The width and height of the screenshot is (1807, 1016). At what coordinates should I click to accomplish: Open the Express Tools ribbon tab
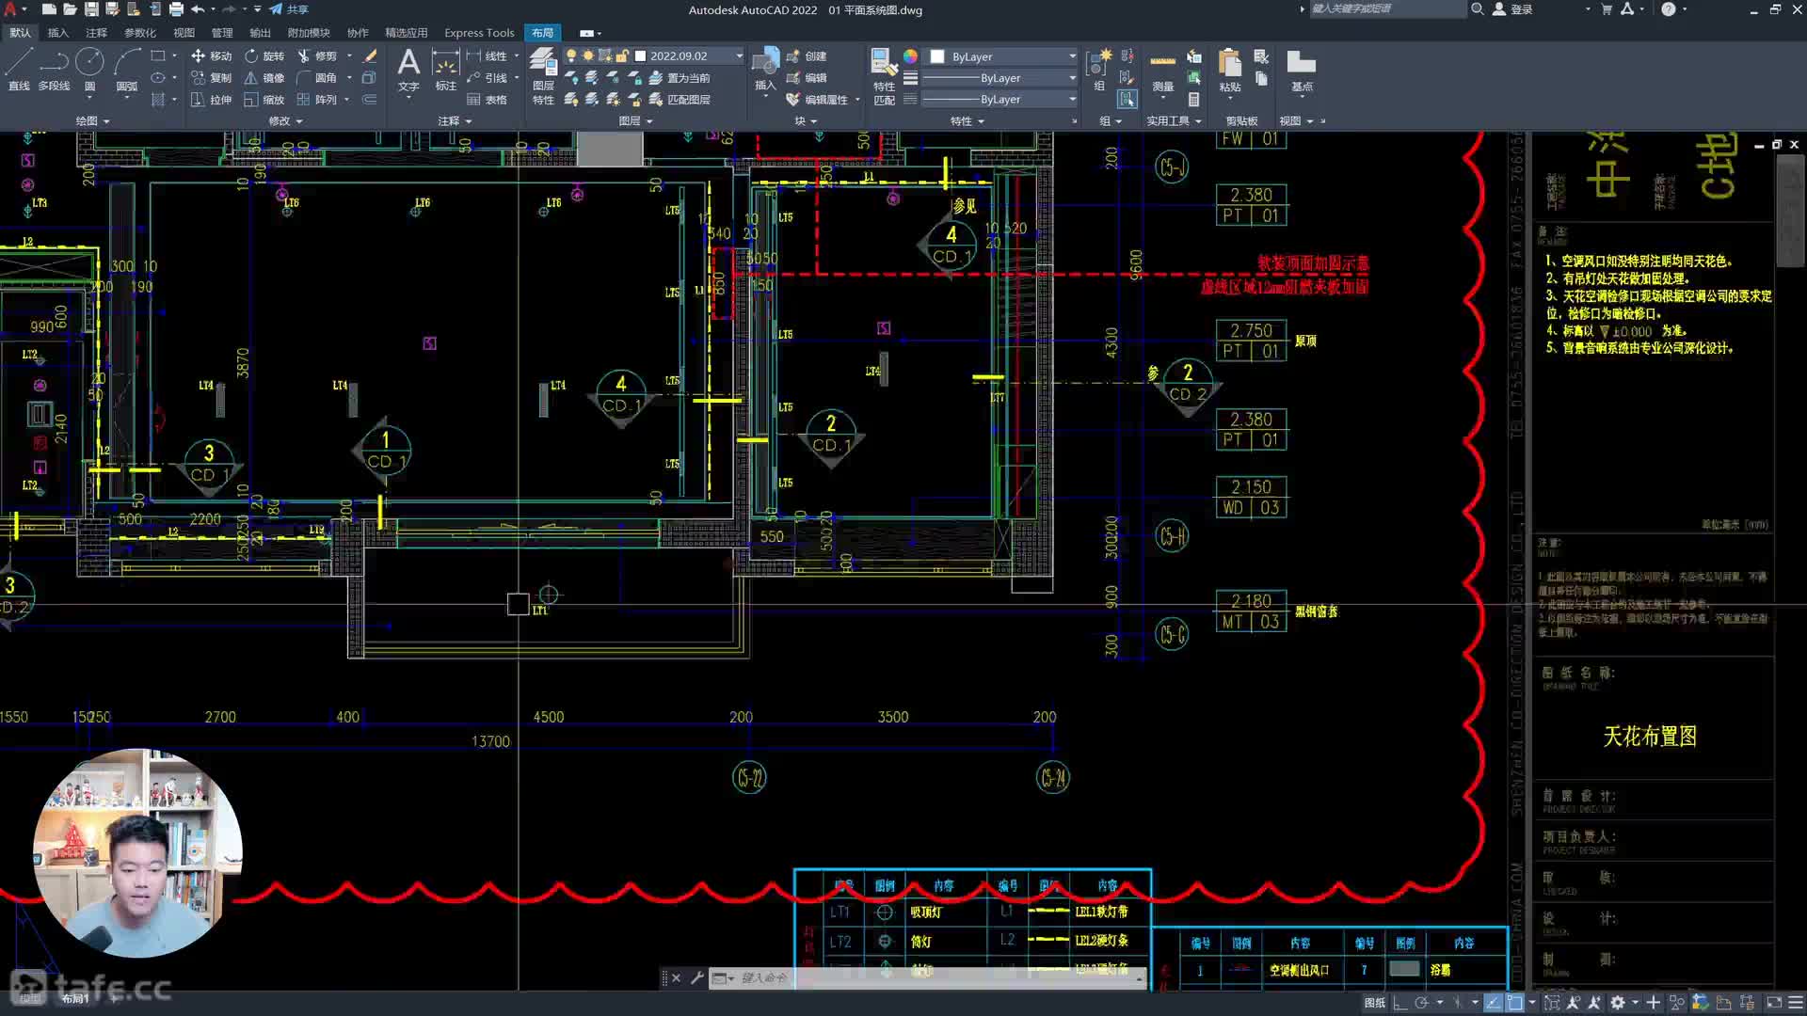pyautogui.click(x=479, y=33)
